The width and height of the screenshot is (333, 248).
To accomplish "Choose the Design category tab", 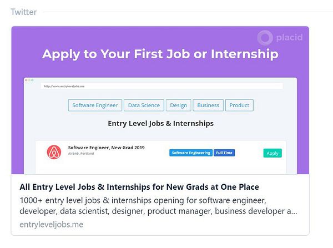I will pyautogui.click(x=179, y=105).
